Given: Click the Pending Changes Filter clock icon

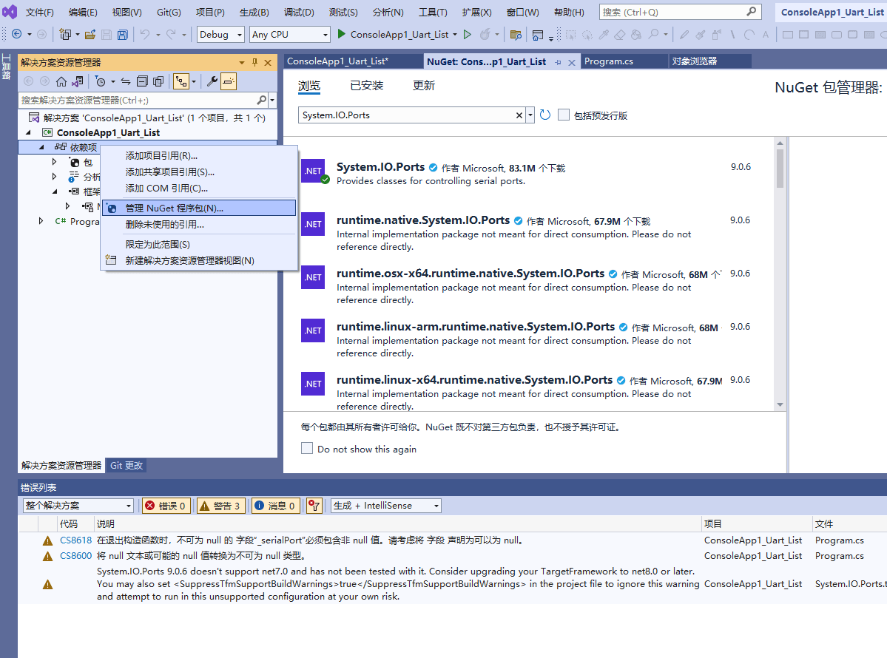Looking at the screenshot, I should tap(100, 81).
